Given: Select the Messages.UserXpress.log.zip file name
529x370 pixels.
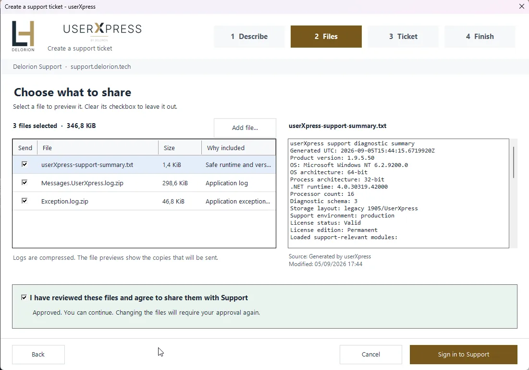Looking at the screenshot, I should pos(82,183).
